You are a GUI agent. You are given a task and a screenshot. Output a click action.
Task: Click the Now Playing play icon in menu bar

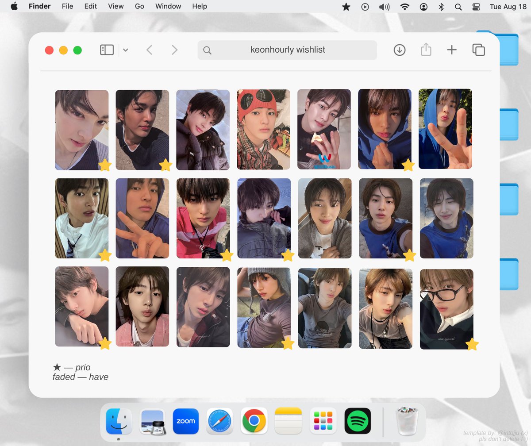pos(365,7)
